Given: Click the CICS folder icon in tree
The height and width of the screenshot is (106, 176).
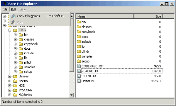Looking at the screenshot, I should pos(15,30).
